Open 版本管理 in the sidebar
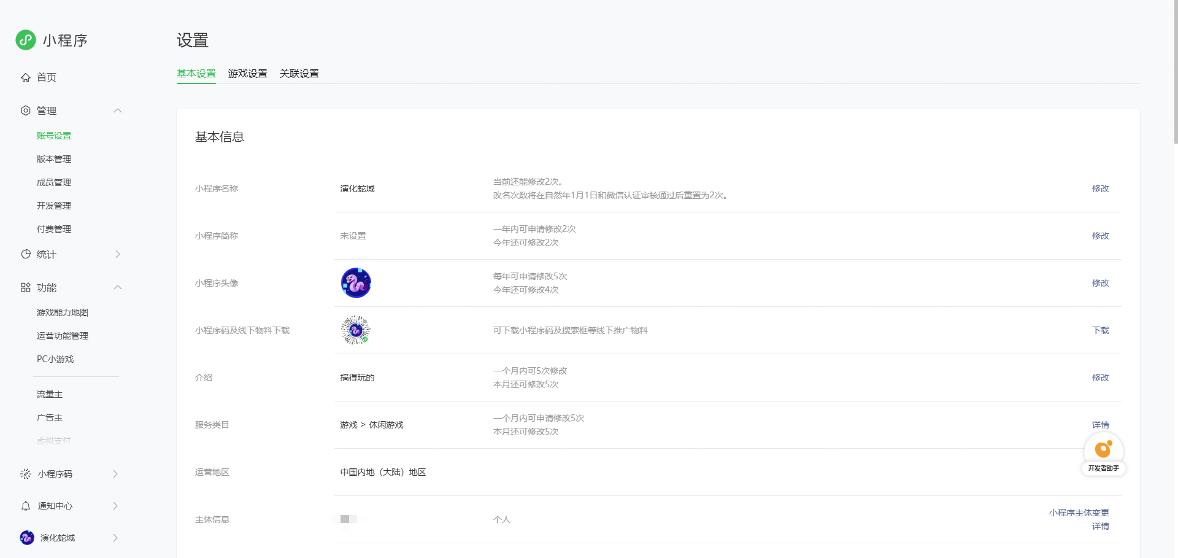The height and width of the screenshot is (558, 1178). 54,159
